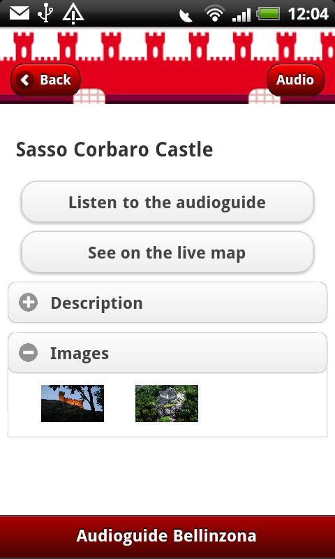This screenshot has height=559, width=335.
Task: Click the plus icon beside Description
Action: 28,303
